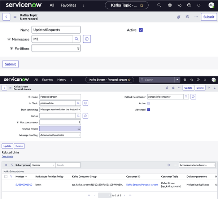This screenshot has width=218, height=199.
Task: Click the search magnifier icon in top header
Action: coord(160,5)
